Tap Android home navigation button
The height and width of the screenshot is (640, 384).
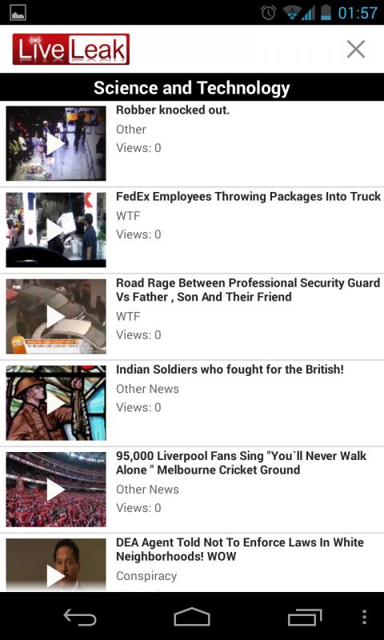[192, 617]
